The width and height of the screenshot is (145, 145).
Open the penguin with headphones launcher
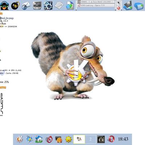(x=4, y=5)
